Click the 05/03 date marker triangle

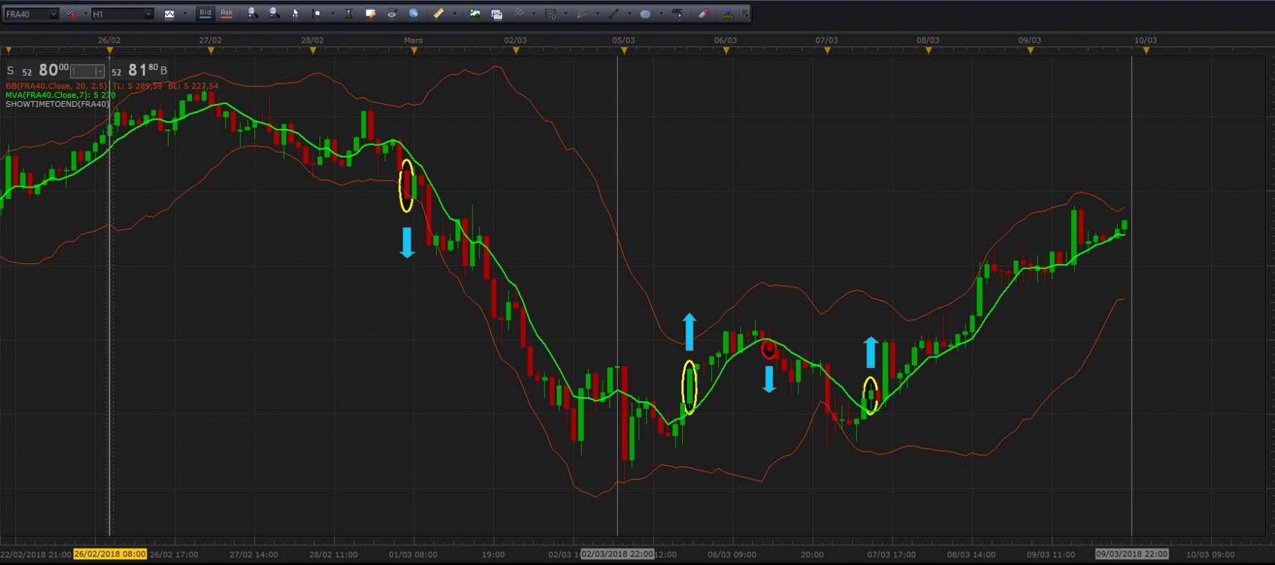pyautogui.click(x=624, y=50)
